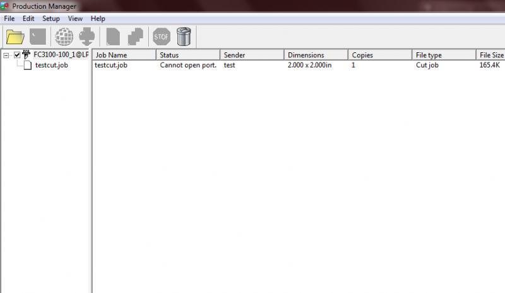
Task: Click the single page toolbar icon
Action: pyautogui.click(x=113, y=37)
